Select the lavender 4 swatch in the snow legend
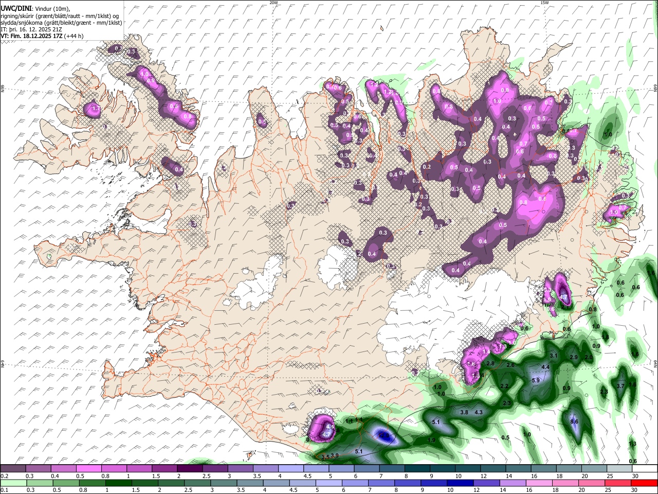Image resolution: width=658 pixels, height=494 pixels. tap(291, 468)
